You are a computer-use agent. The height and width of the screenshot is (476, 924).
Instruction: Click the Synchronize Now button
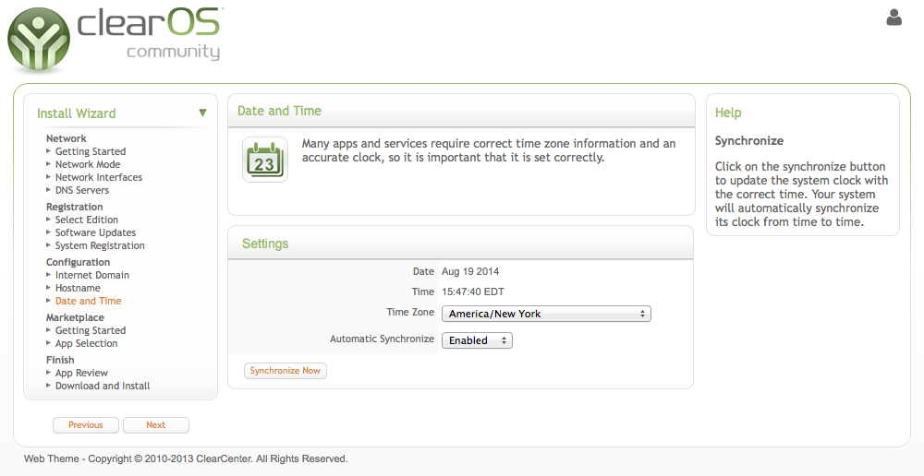coord(286,371)
